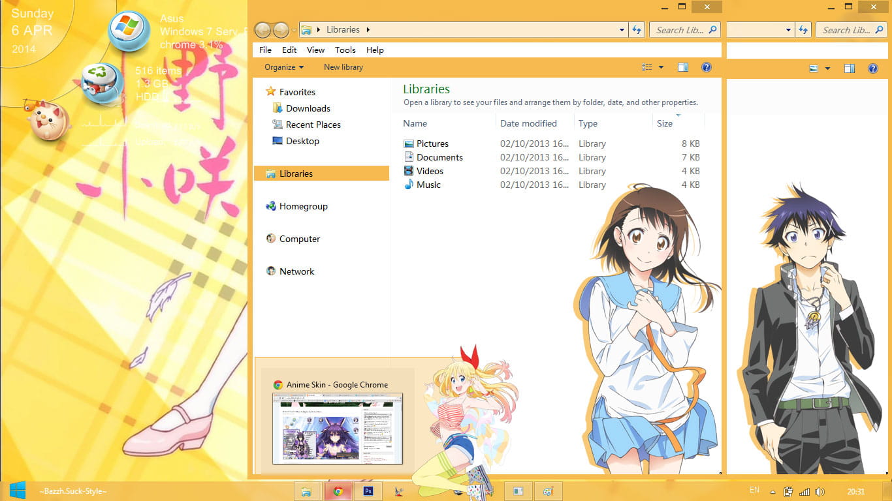Click the Paint palette icon on the taskbar
Image resolution: width=892 pixels, height=501 pixels.
(549, 491)
